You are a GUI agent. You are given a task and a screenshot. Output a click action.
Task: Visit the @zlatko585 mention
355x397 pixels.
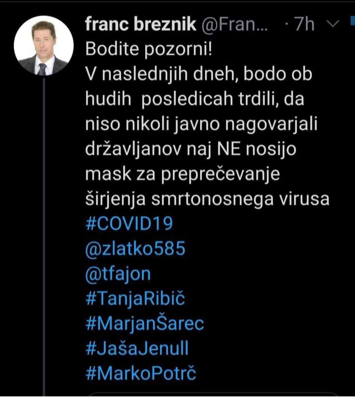(135, 249)
